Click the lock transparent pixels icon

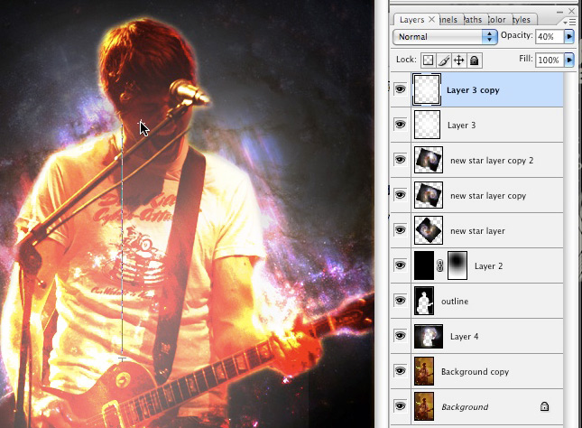[429, 60]
